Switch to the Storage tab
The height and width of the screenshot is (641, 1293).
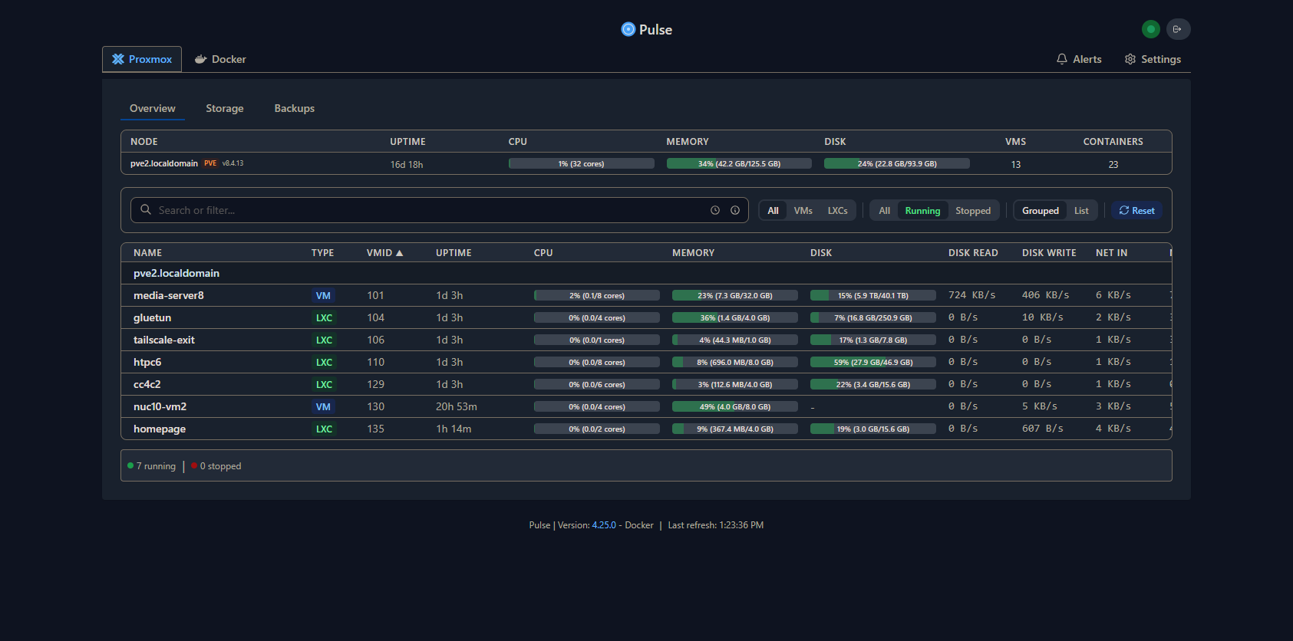coord(224,108)
